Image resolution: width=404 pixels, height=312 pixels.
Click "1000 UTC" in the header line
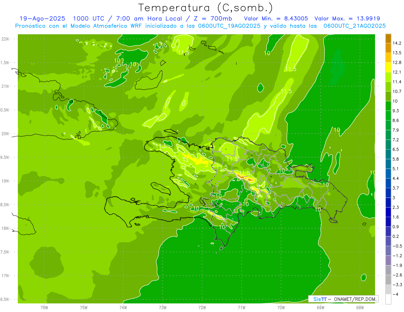88,19
